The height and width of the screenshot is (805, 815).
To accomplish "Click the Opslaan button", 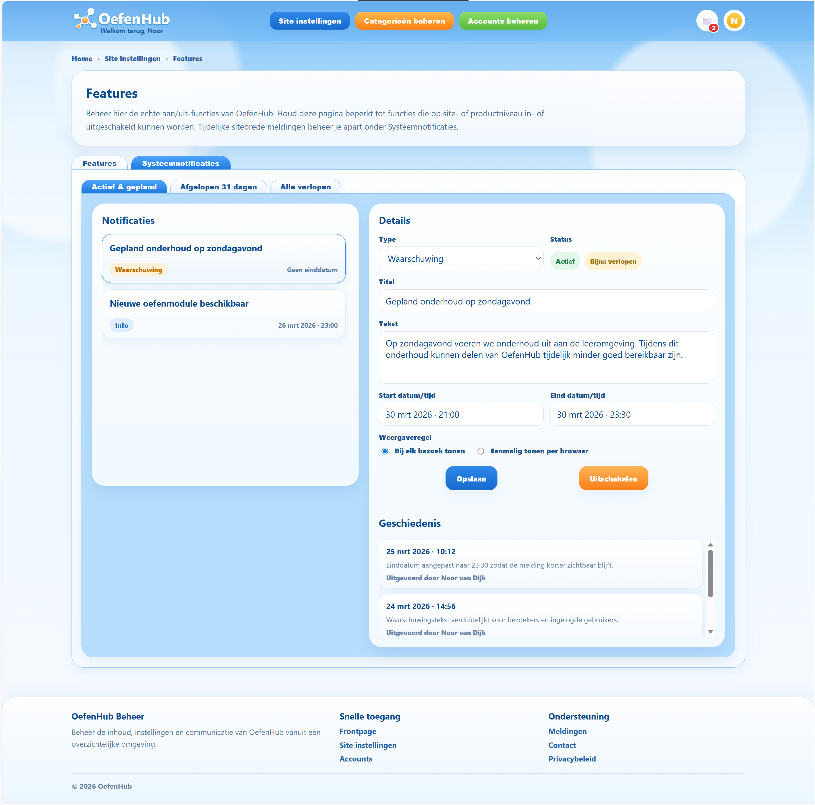I will coord(471,478).
